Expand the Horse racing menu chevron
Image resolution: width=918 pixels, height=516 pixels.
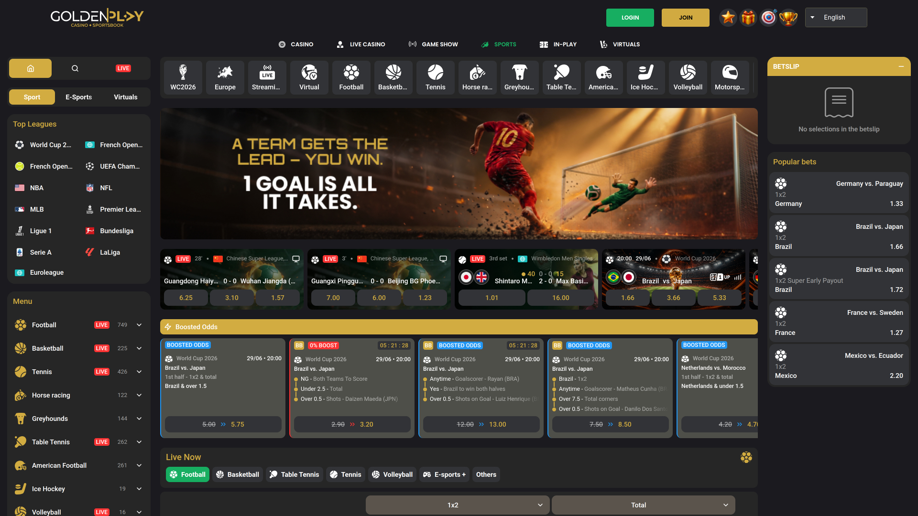139,395
